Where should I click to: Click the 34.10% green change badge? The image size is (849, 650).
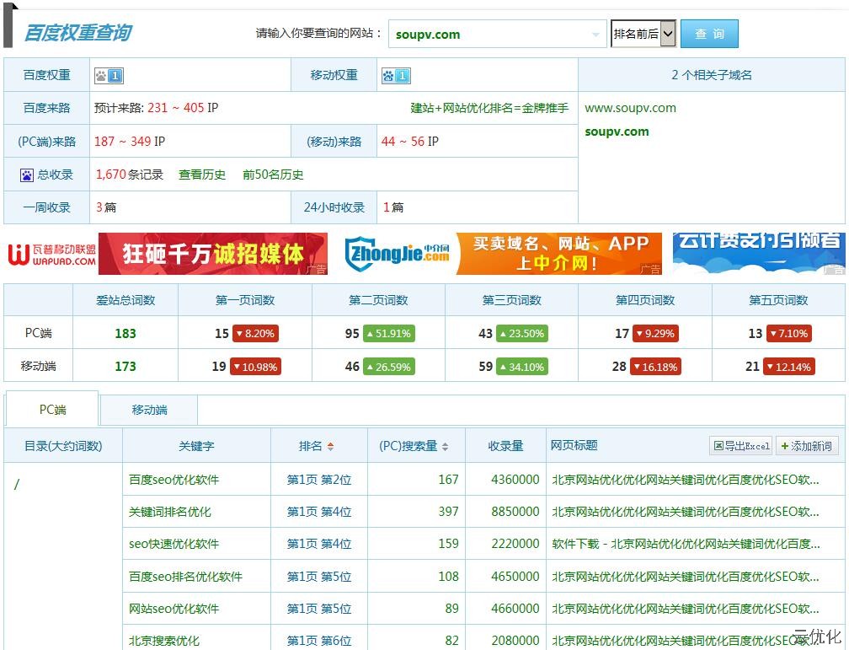coord(522,367)
